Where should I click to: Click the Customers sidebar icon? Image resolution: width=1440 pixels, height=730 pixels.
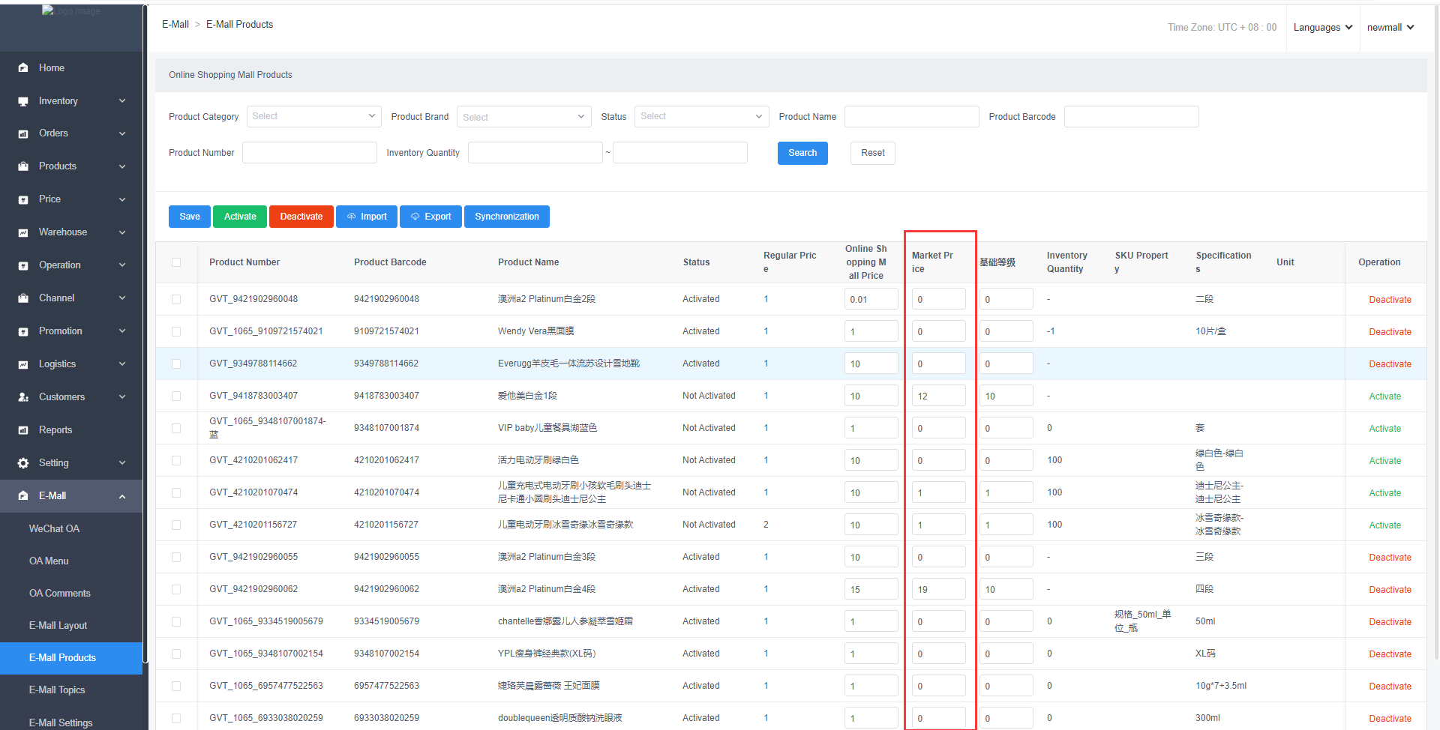[23, 397]
